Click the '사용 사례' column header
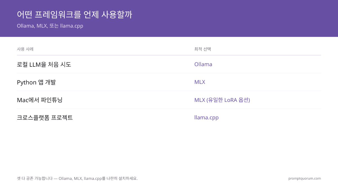338x190 pixels. [x=25, y=49]
